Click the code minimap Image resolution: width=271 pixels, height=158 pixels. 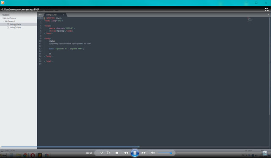coord(250,19)
